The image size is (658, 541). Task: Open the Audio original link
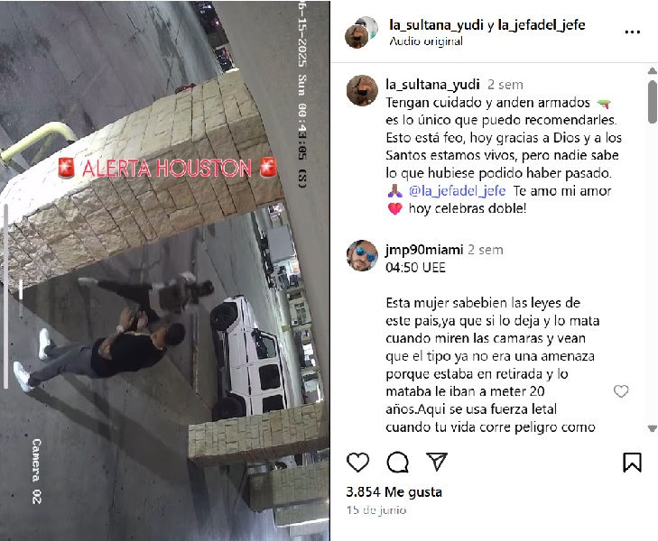[x=426, y=41]
